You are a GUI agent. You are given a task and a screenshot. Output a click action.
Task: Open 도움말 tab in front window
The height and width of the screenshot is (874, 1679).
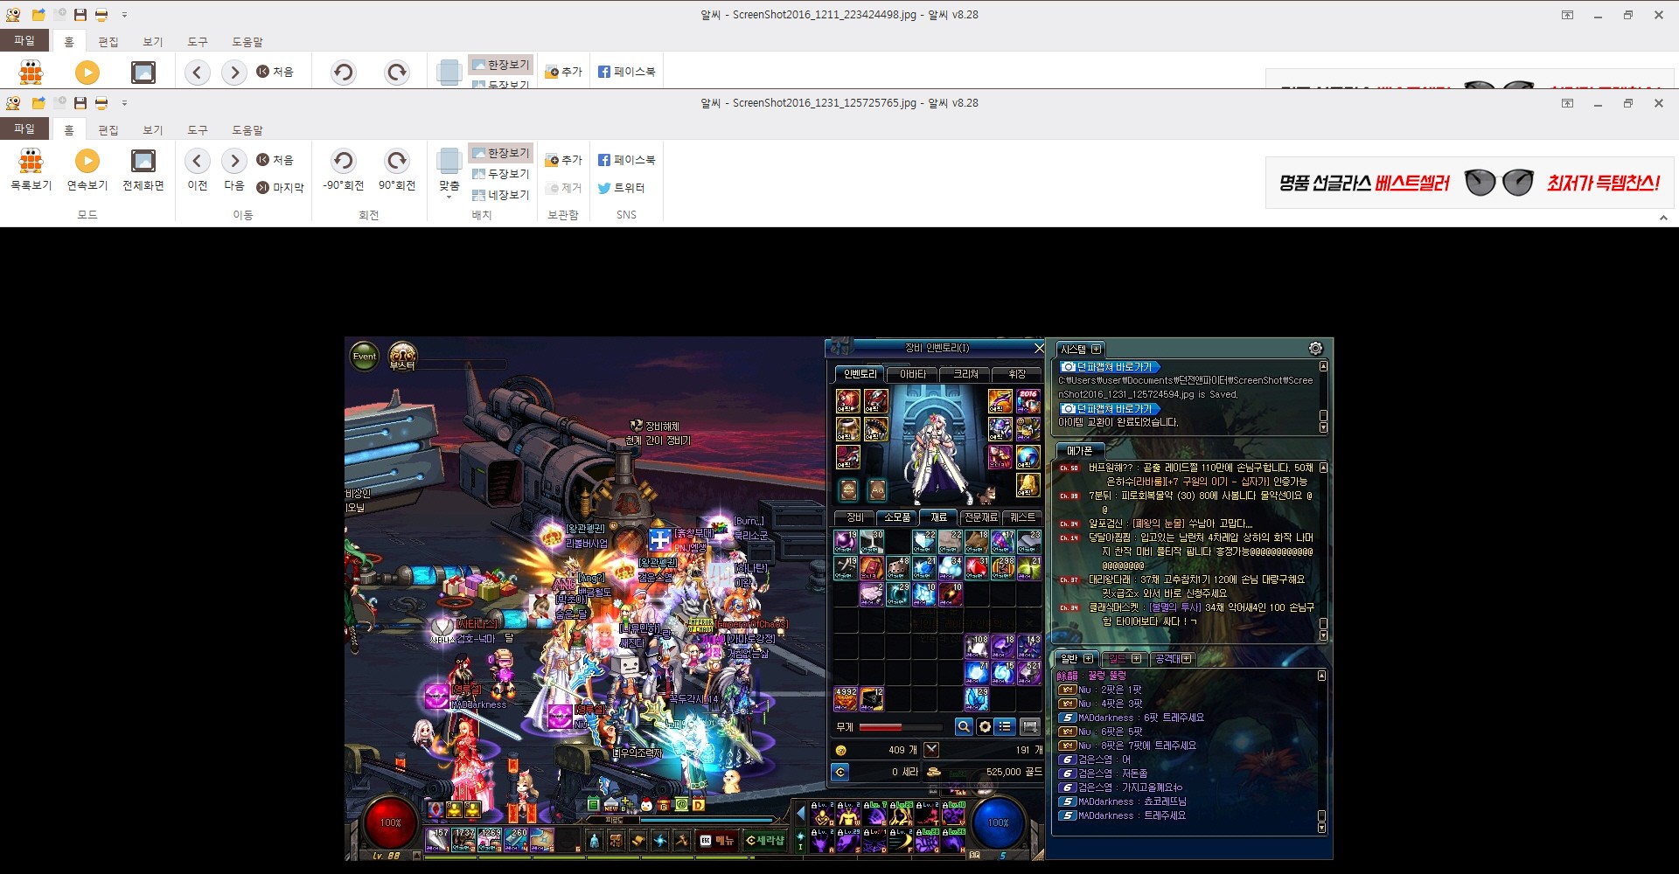pyautogui.click(x=247, y=129)
